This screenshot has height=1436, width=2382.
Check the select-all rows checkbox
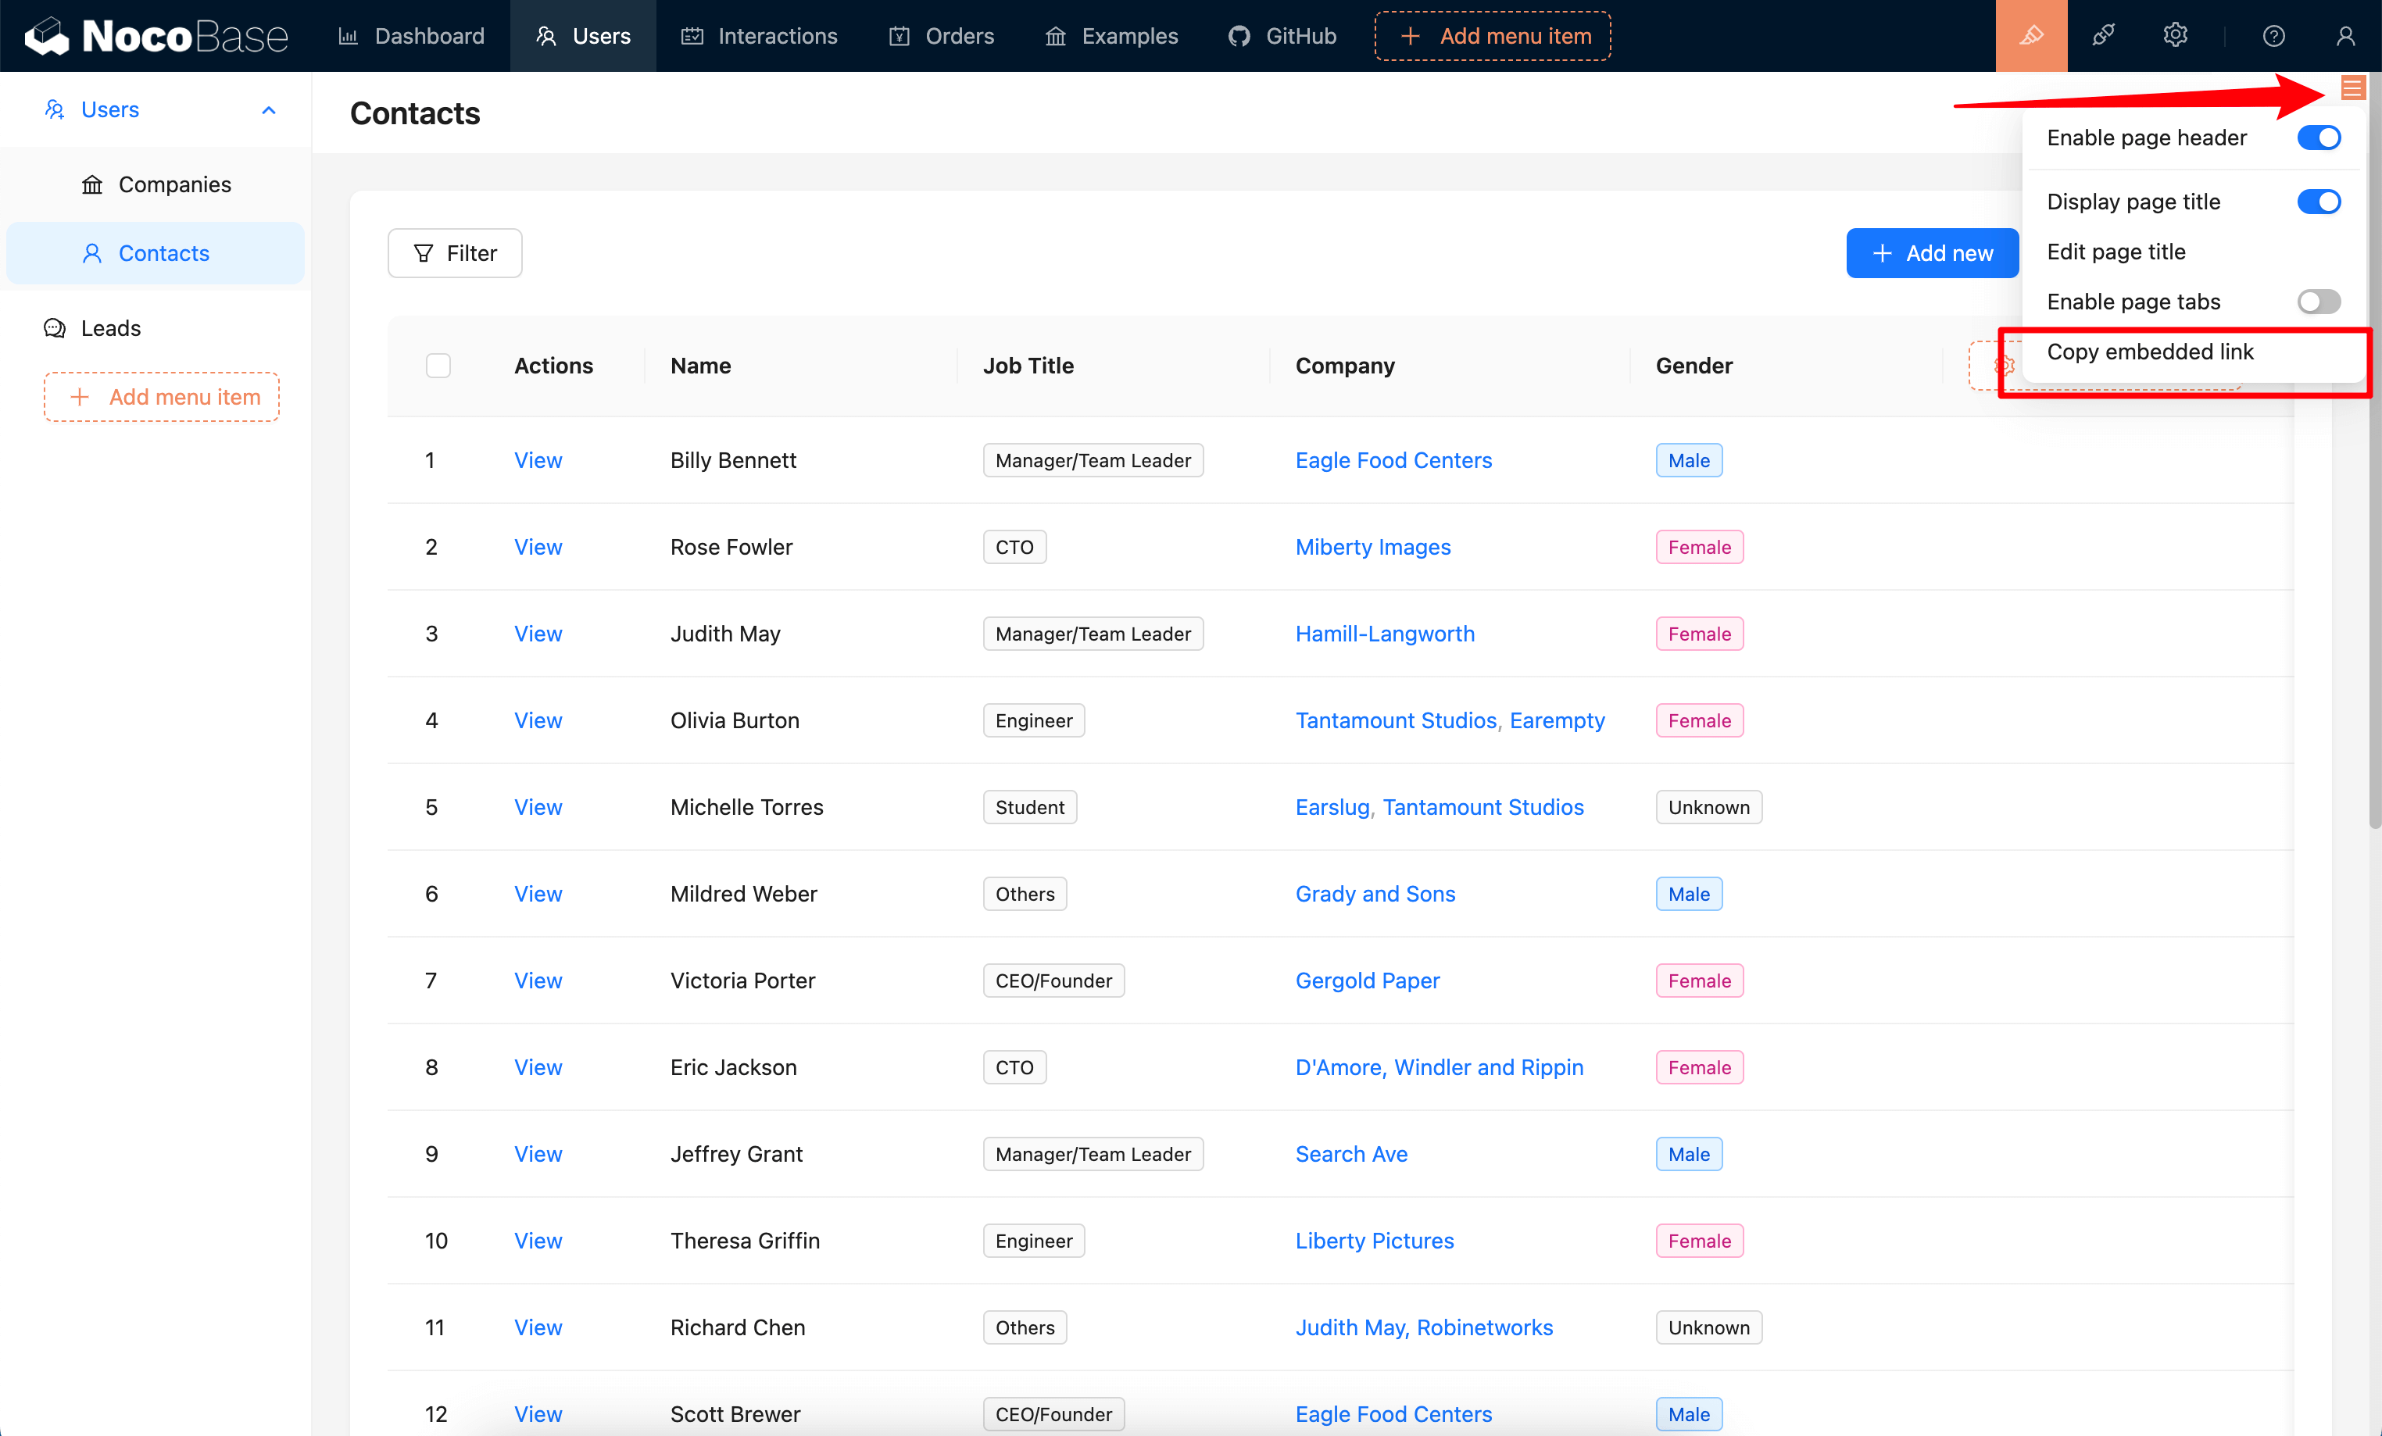coord(438,366)
